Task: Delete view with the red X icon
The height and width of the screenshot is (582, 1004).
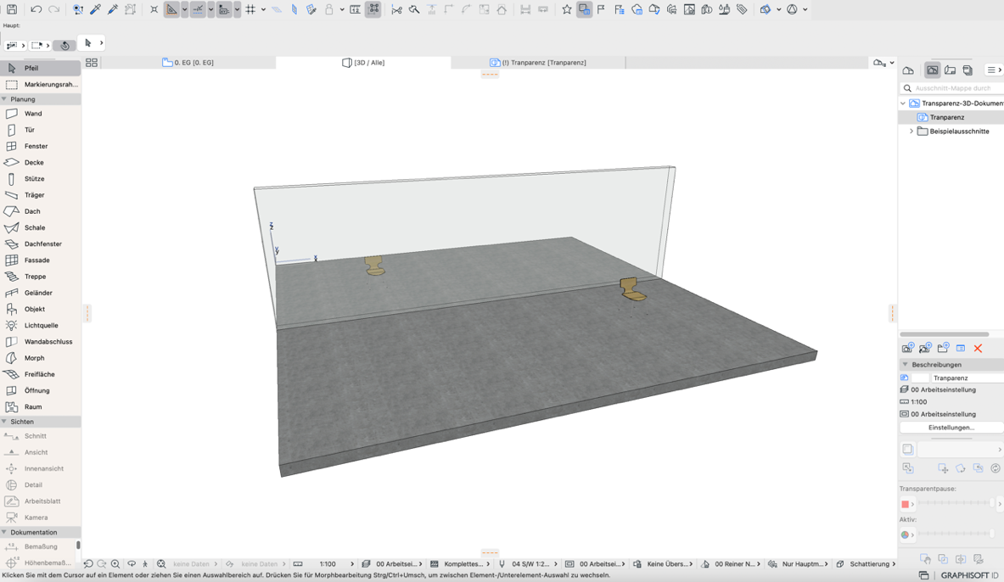Action: coord(978,349)
